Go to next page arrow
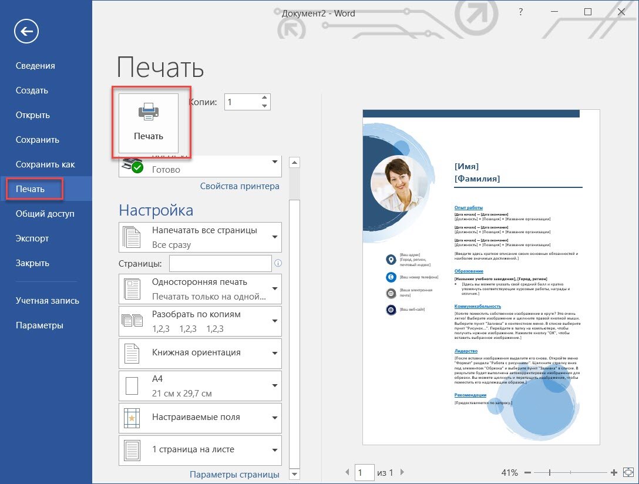 pyautogui.click(x=402, y=472)
